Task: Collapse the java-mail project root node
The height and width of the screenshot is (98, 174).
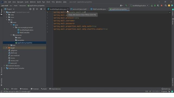Action: (4, 12)
